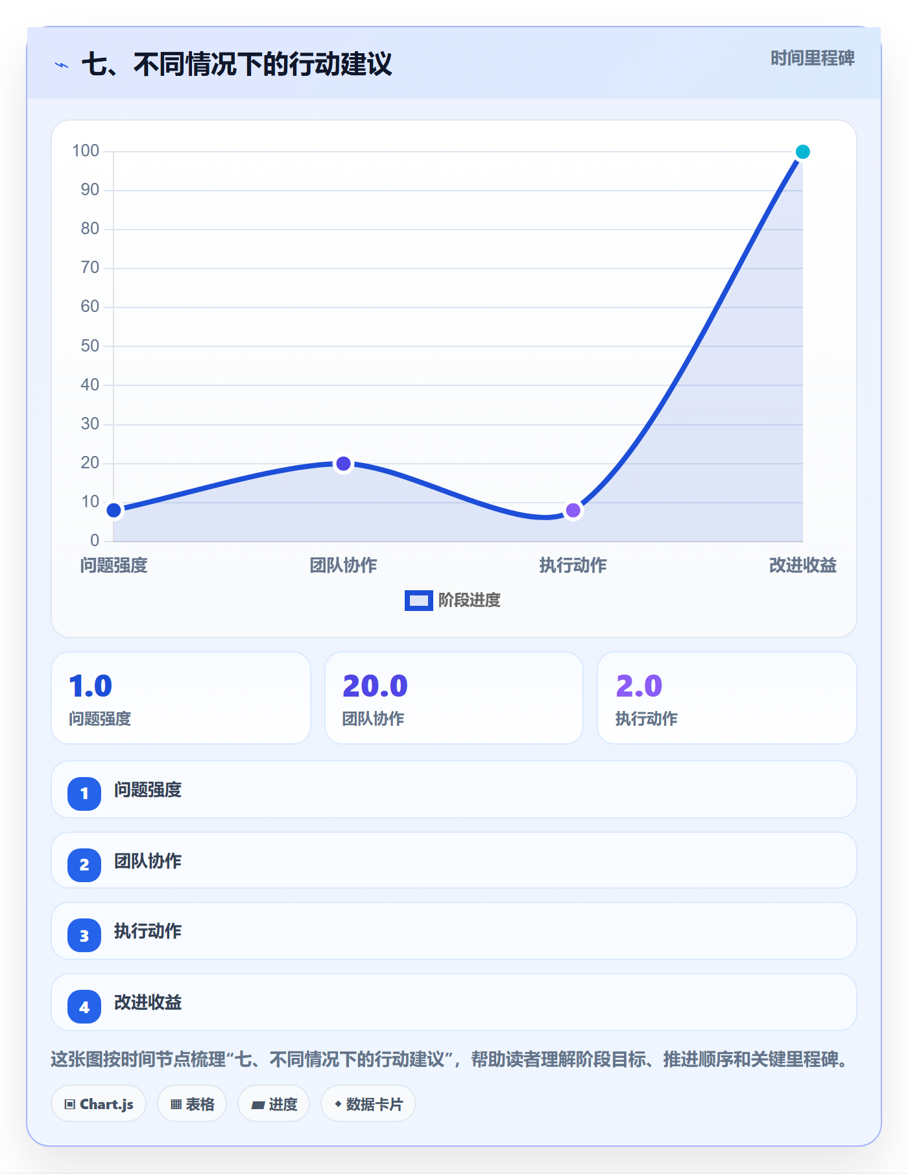Click the description paragraph below the steps
Screen dimensions: 908x1174
pyautogui.click(x=451, y=1060)
